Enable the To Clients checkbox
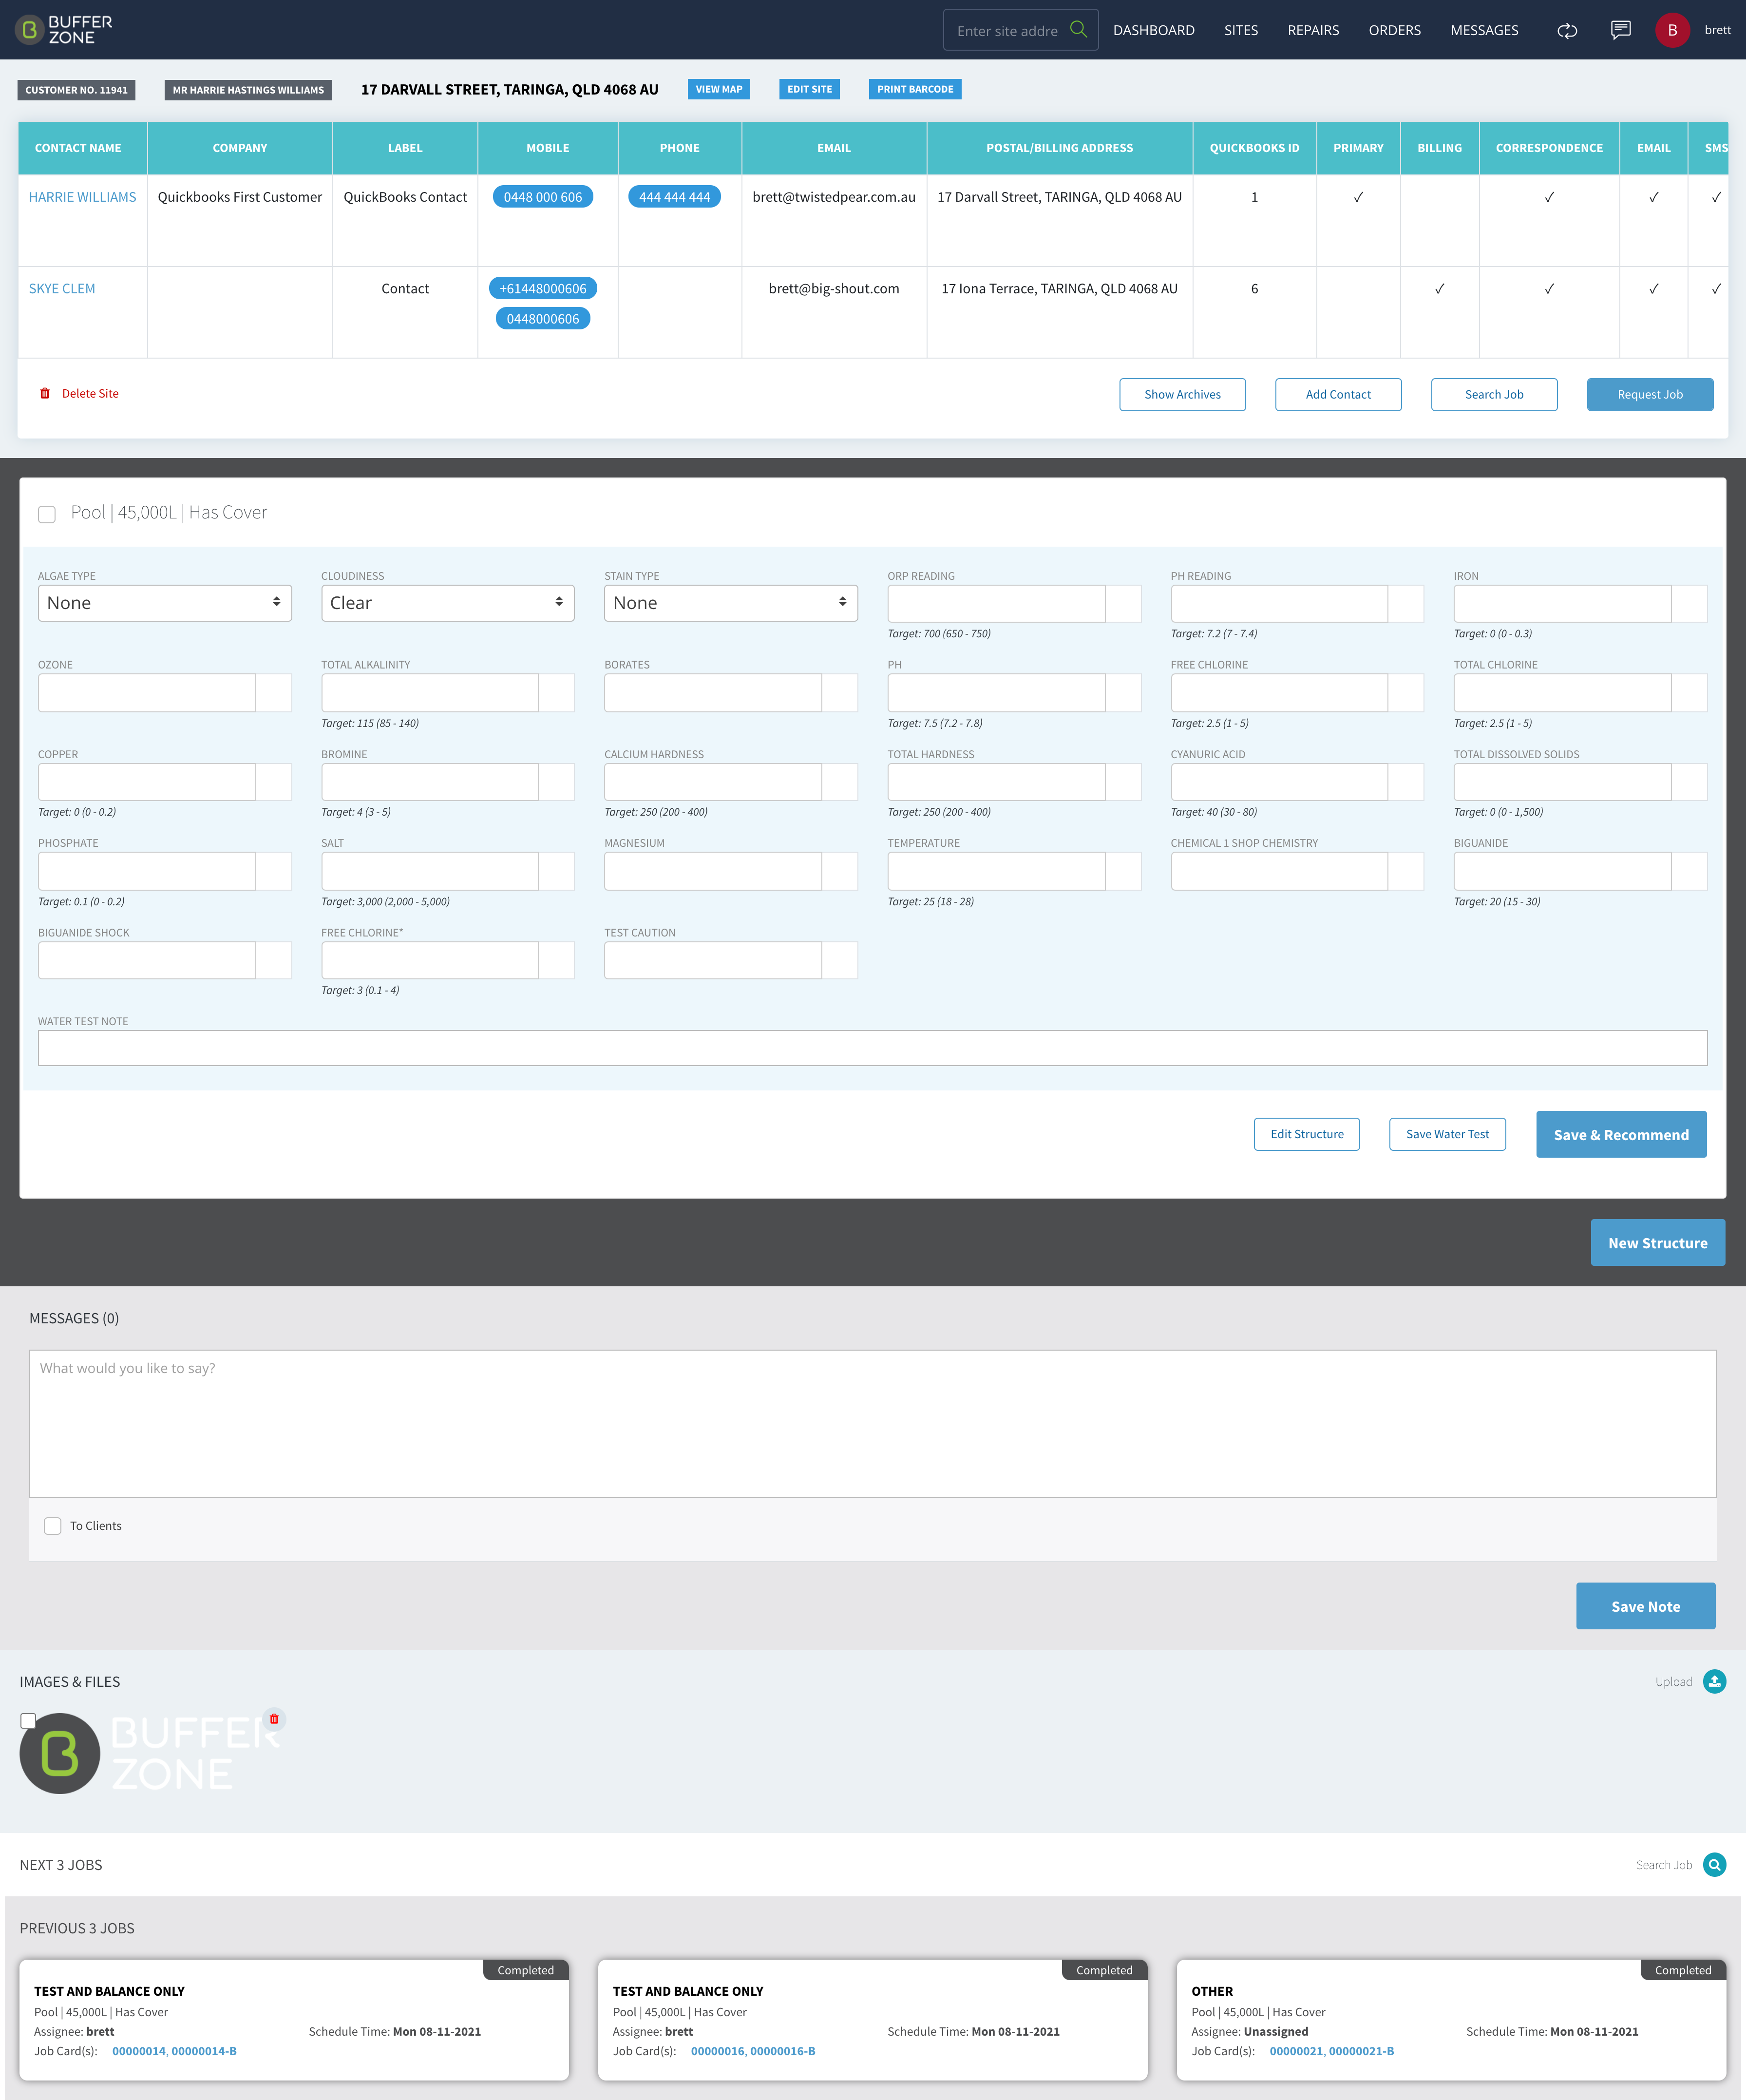Screen dimensions: 1746x2100 pos(53,1525)
